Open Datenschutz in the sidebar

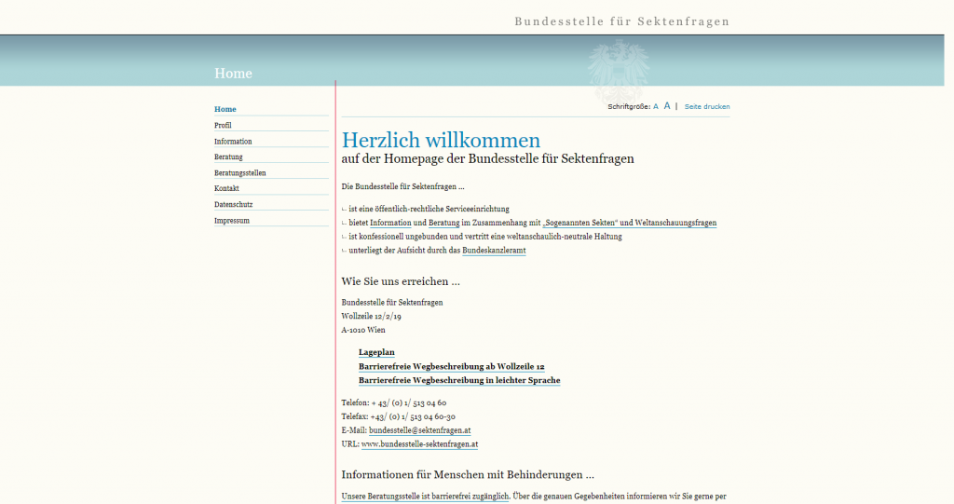click(x=233, y=205)
